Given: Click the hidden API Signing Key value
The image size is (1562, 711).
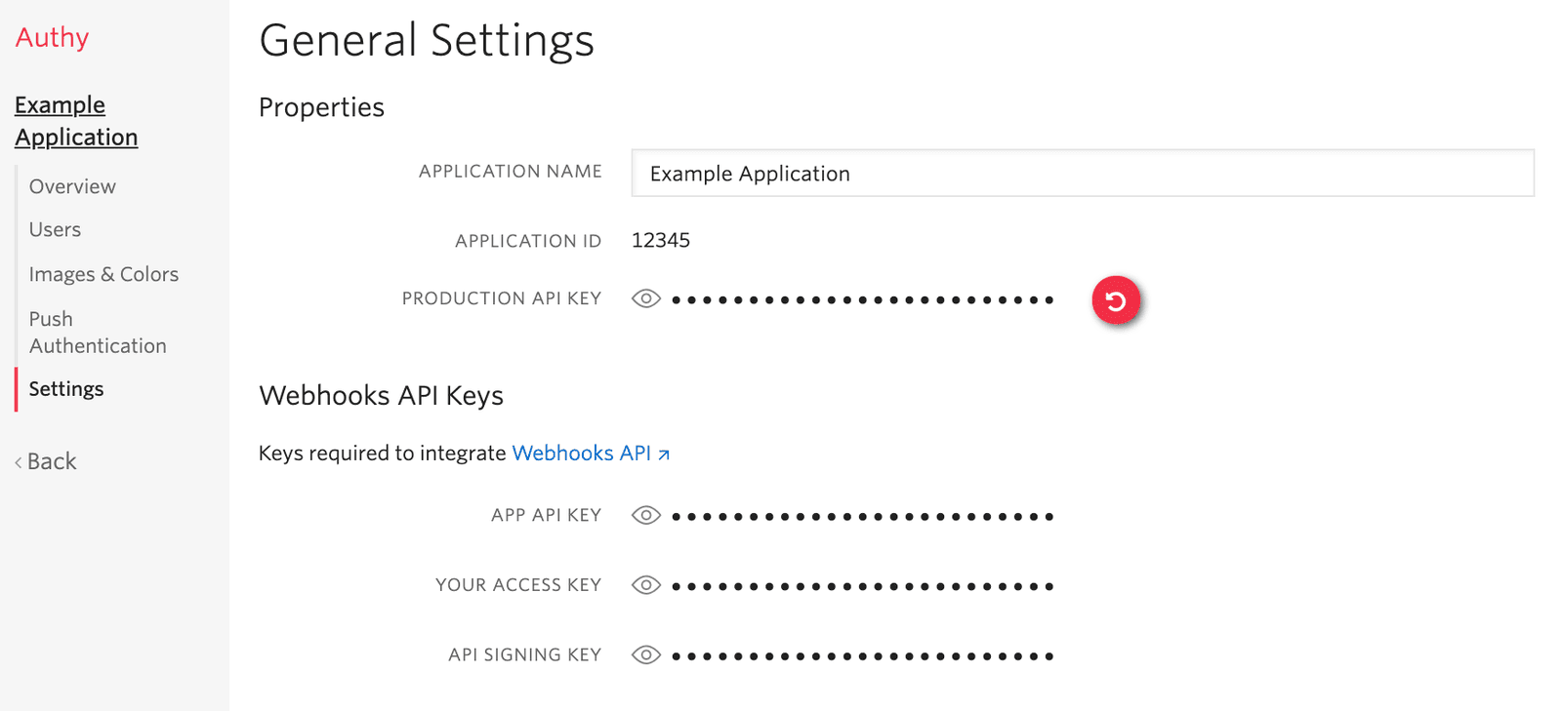Looking at the screenshot, I should (x=862, y=657).
